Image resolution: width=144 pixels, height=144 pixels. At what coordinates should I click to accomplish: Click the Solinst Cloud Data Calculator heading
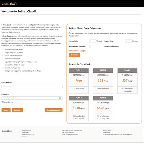pos(85,28)
